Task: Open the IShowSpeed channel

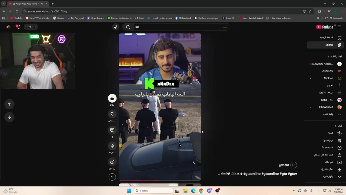Action: pos(325,107)
